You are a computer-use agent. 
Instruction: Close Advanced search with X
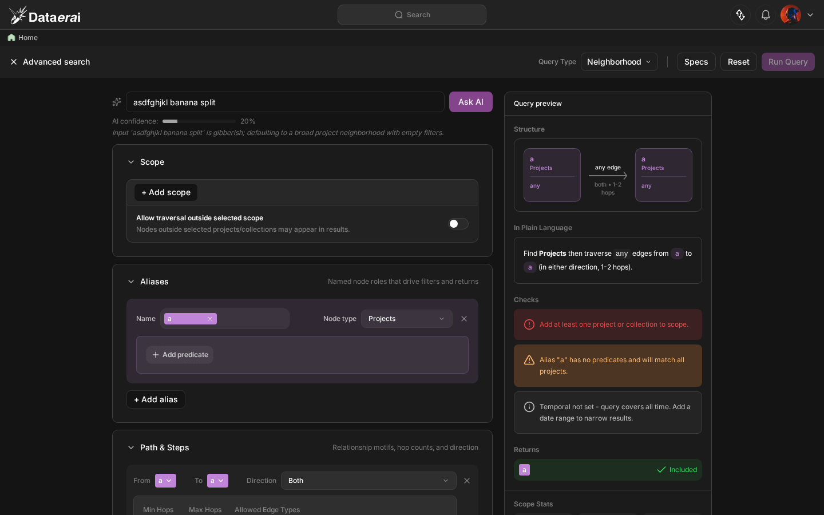[x=14, y=62]
